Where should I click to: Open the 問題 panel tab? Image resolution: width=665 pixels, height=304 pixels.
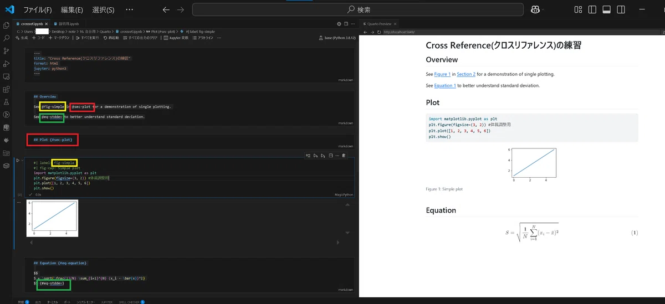23,302
